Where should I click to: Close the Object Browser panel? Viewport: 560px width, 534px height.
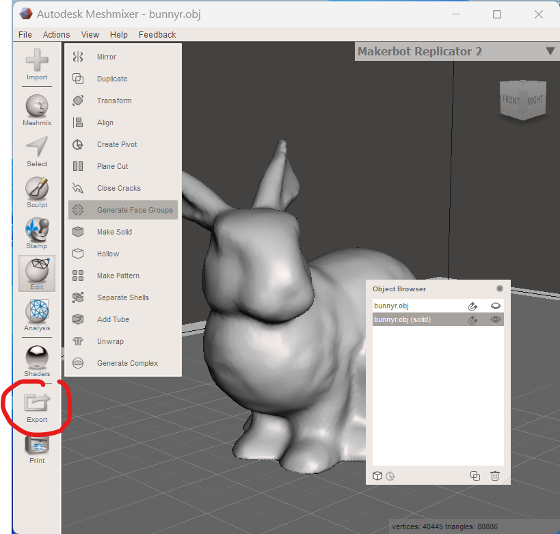(x=500, y=289)
